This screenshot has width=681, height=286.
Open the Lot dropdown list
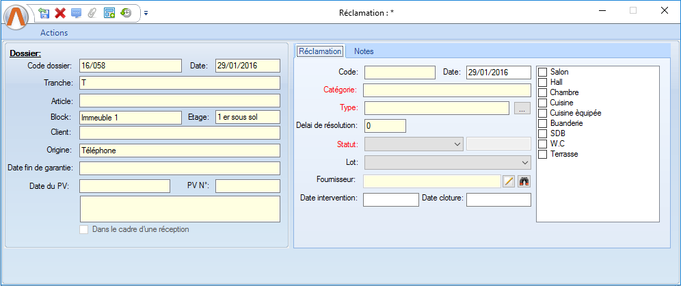coord(524,162)
